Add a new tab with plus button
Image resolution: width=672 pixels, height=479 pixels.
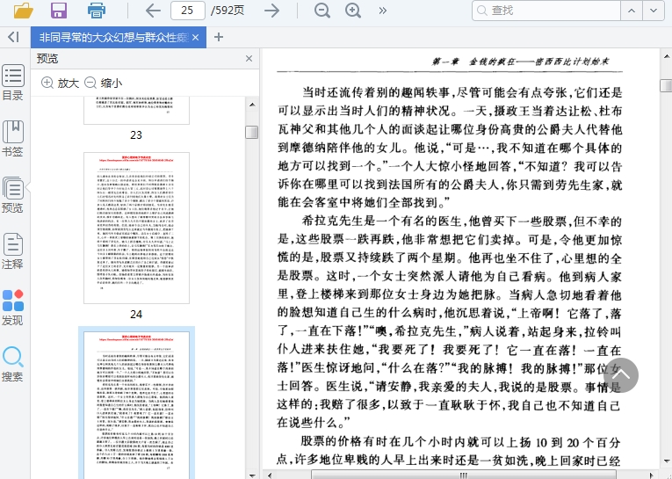click(219, 37)
